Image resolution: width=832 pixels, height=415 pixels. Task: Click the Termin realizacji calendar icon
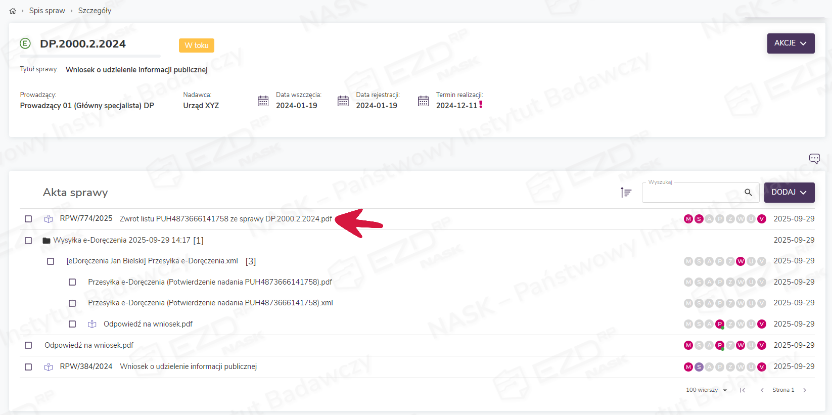tap(423, 101)
